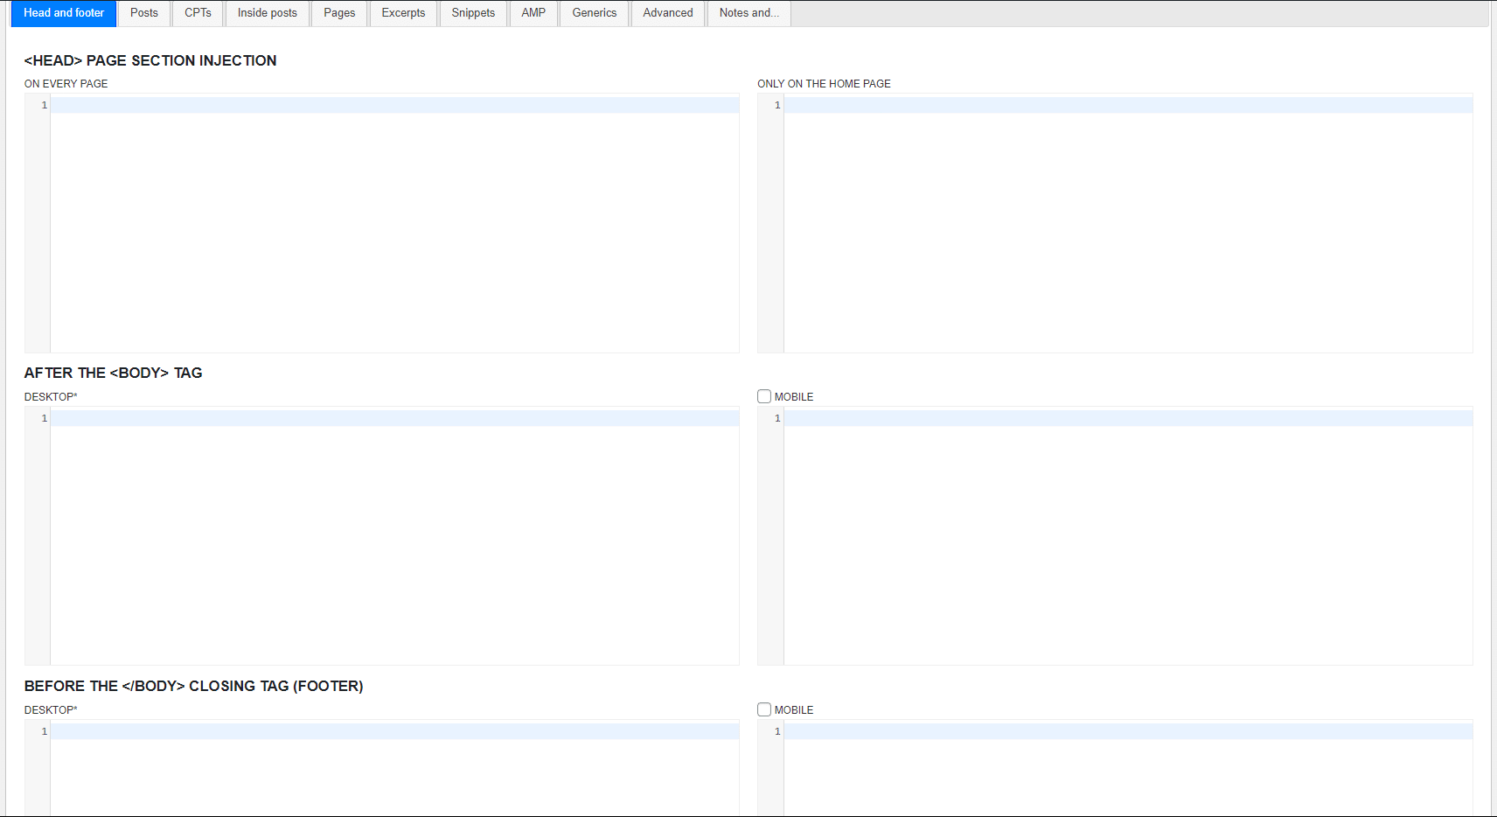Screen dimensions: 1497x817
Task: Switch to the Posts tab
Action: 143,13
